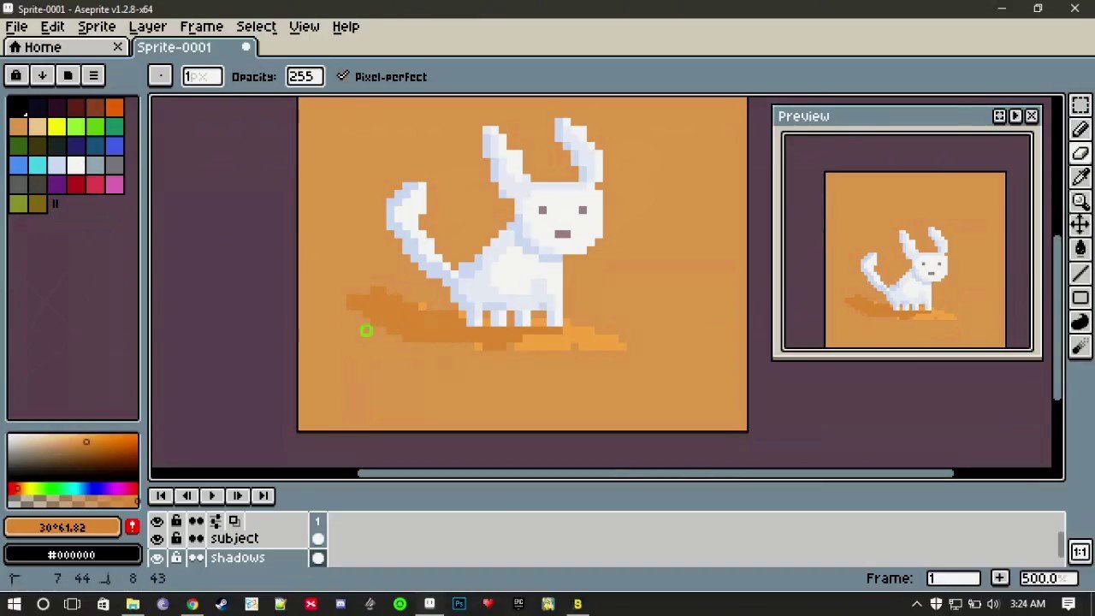
Task: Select the Eyedropper tool
Action: click(1080, 177)
